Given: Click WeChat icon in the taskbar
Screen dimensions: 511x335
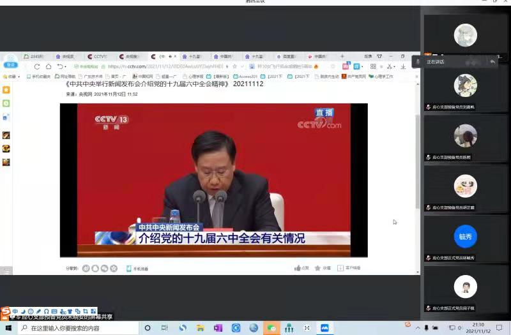Looking at the screenshot, I should tap(271, 328).
